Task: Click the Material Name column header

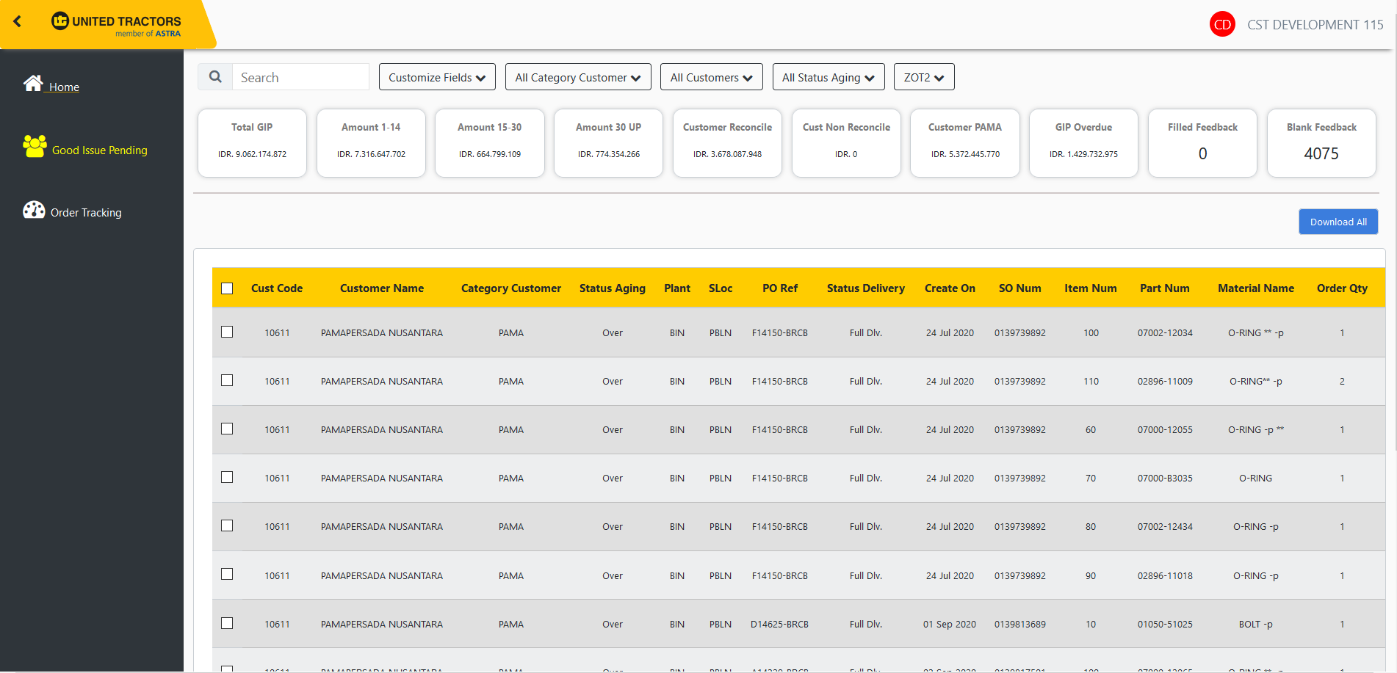Action: 1256,288
